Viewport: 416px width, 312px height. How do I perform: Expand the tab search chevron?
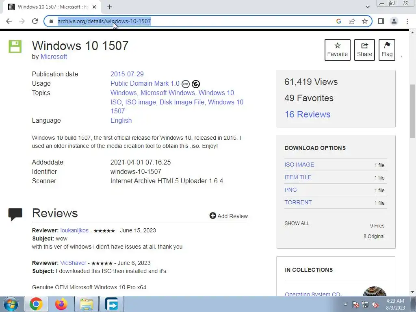point(367,7)
